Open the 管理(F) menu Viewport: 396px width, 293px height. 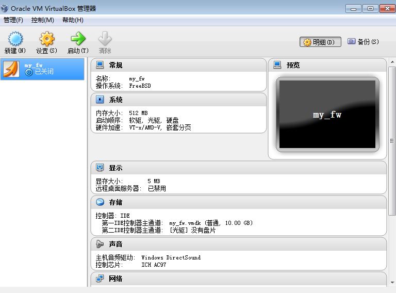coord(13,20)
